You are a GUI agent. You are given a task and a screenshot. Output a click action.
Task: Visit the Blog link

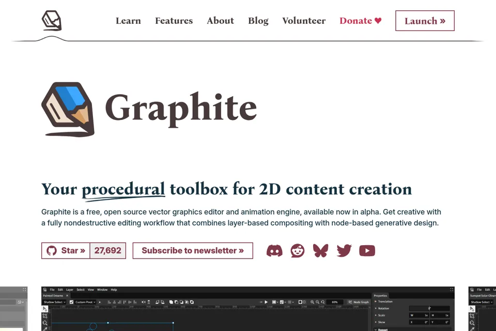click(258, 21)
